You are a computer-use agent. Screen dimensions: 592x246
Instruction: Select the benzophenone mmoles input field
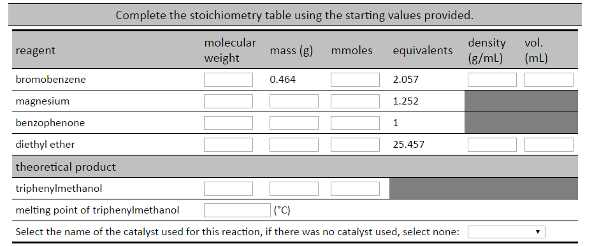point(355,123)
